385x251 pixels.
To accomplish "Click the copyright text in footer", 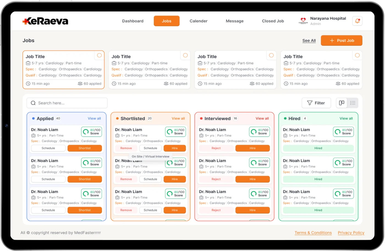I will 61,233.
